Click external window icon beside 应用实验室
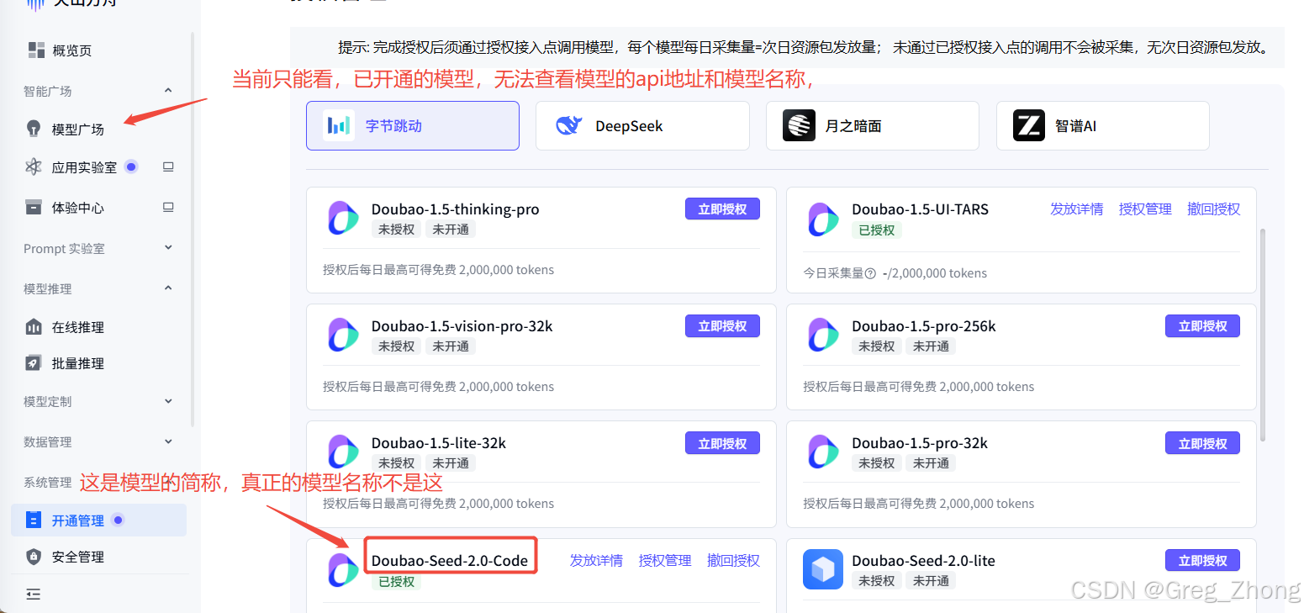 pos(168,166)
